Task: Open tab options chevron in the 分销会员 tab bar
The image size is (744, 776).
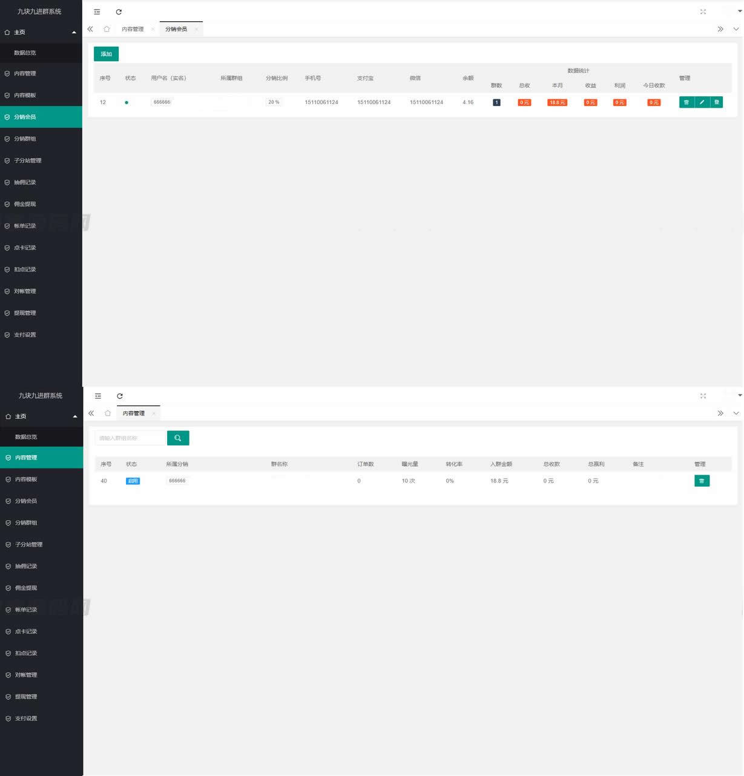Action: [x=736, y=29]
